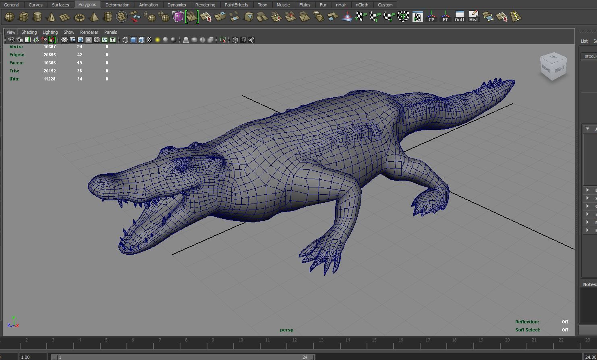The image size is (597, 360).
Task: Open the Show panel menu
Action: pyautogui.click(x=69, y=32)
